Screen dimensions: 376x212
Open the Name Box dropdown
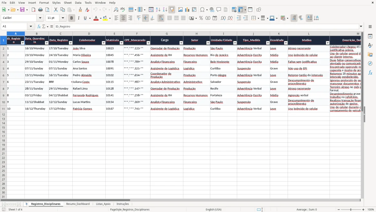coord(31,27)
